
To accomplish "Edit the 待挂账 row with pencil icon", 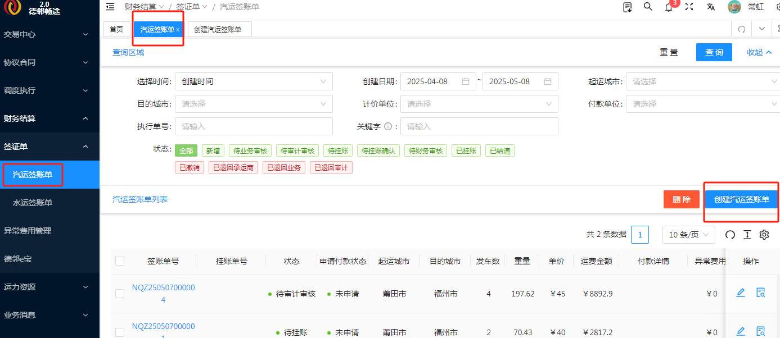I will pos(741,331).
